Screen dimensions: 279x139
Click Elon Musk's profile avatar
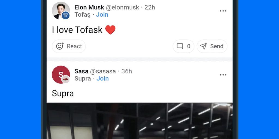60,10
